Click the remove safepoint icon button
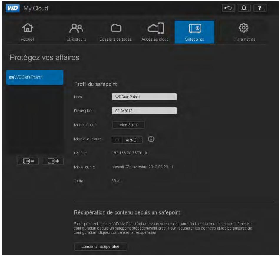 [28, 161]
